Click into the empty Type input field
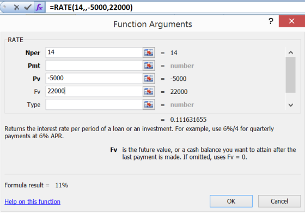Screen dimensions: 305x213 pyautogui.click(x=94, y=104)
